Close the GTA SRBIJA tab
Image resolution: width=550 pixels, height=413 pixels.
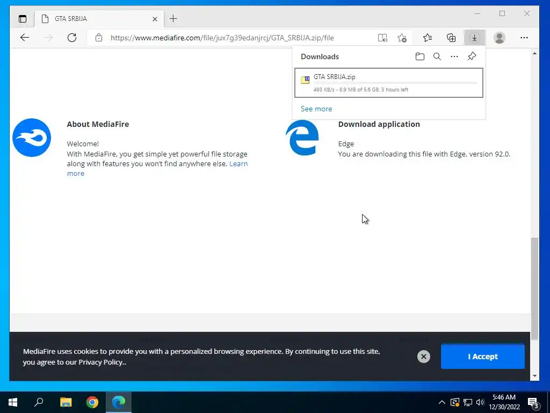[x=155, y=19]
